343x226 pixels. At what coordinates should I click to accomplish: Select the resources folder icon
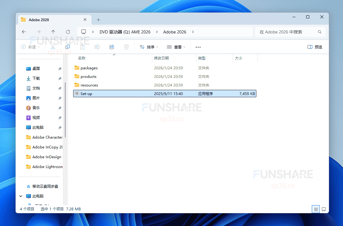(x=77, y=85)
